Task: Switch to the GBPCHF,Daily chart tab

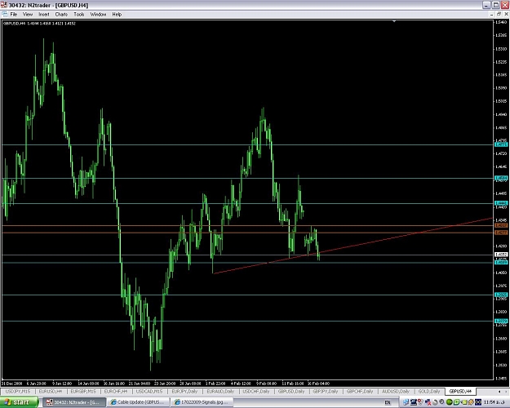Action: coord(360,392)
